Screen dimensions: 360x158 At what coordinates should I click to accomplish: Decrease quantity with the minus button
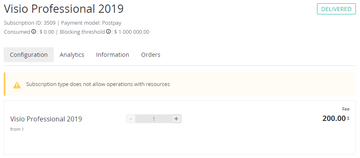[131, 119]
